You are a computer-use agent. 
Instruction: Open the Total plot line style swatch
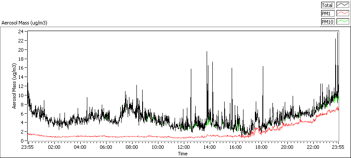pos(343,5)
